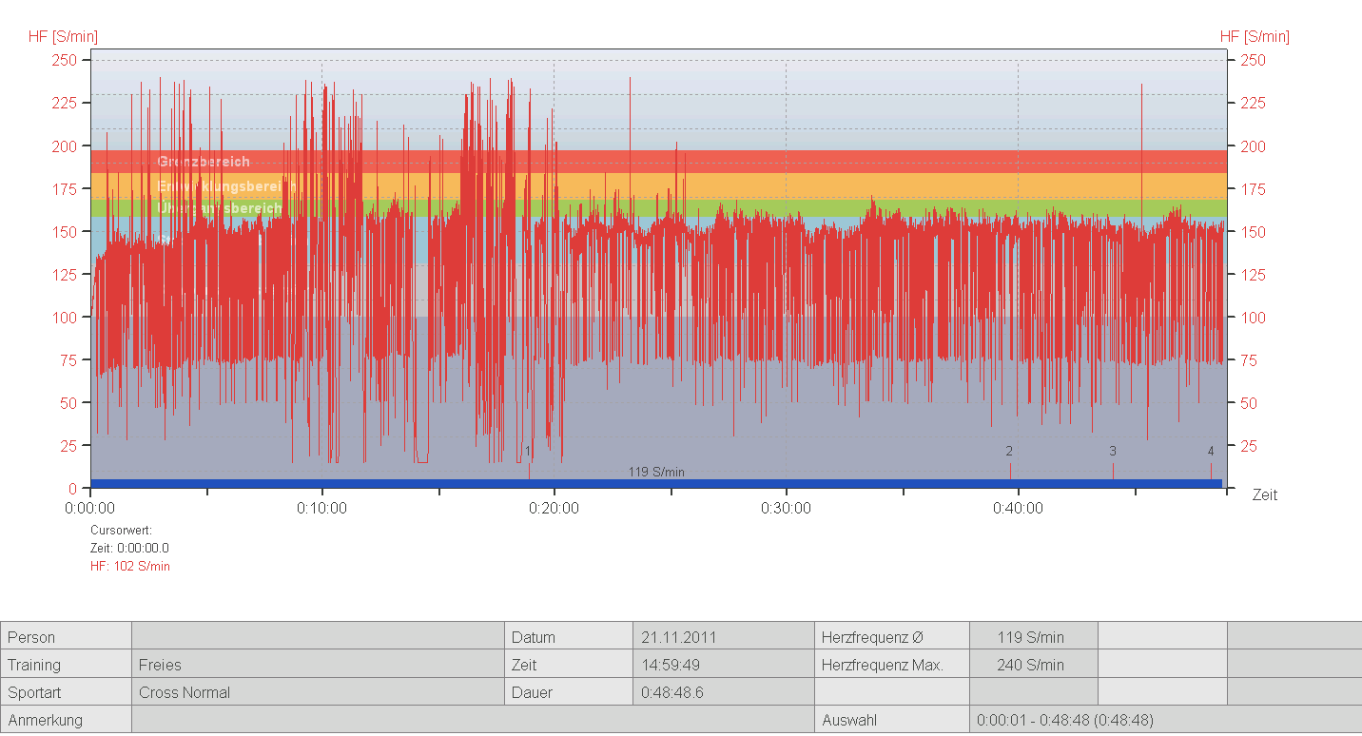1362x736 pixels.
Task: Click into the empty Anmerkung note field
Action: (473, 720)
